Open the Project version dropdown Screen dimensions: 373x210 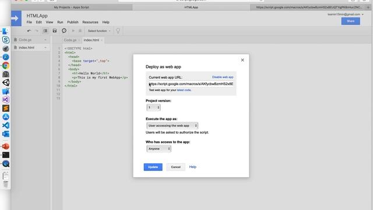tap(153, 107)
